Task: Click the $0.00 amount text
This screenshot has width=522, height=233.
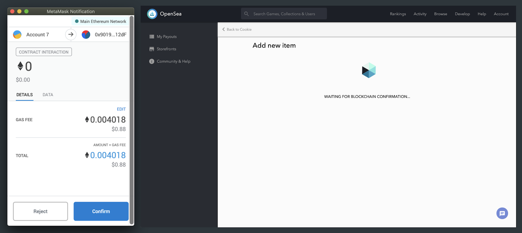Action: [x=23, y=80]
